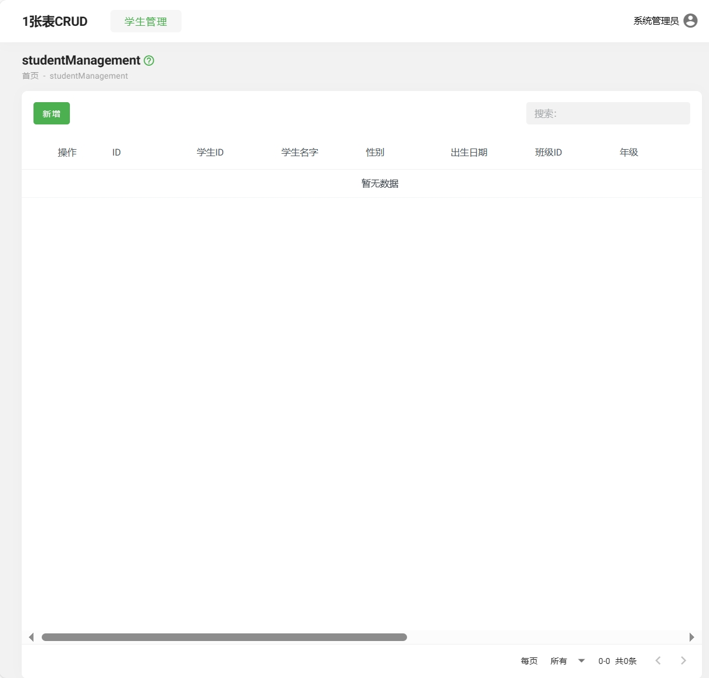The height and width of the screenshot is (678, 709).
Task: Go to the next page arrow
Action: pyautogui.click(x=683, y=660)
